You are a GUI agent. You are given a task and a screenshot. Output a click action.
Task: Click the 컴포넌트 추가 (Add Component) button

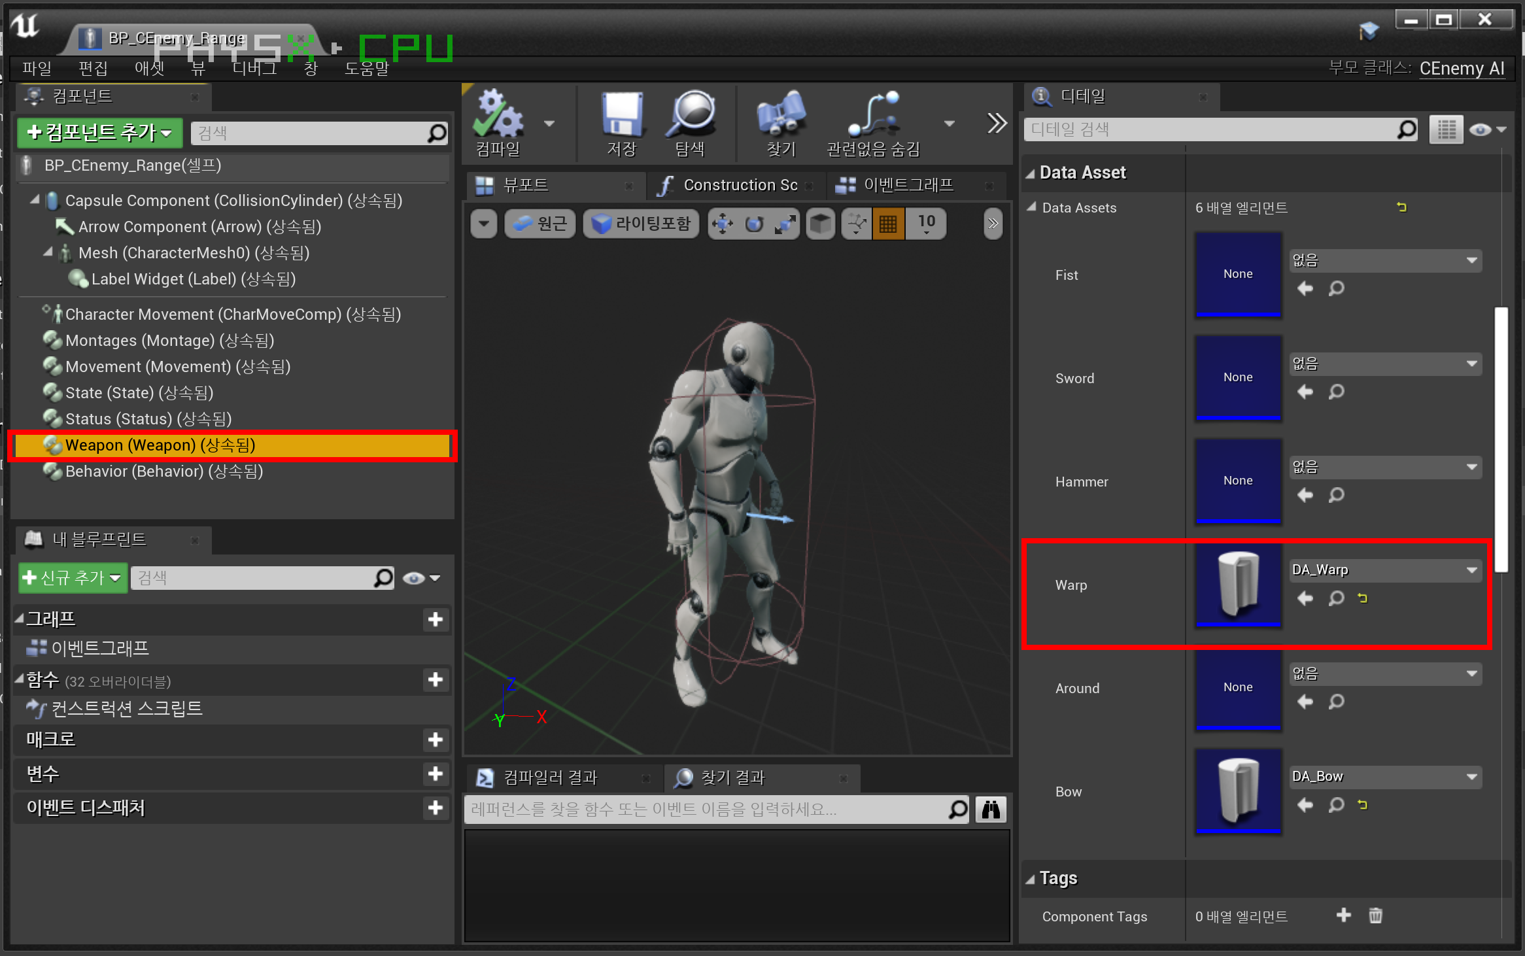tap(99, 133)
